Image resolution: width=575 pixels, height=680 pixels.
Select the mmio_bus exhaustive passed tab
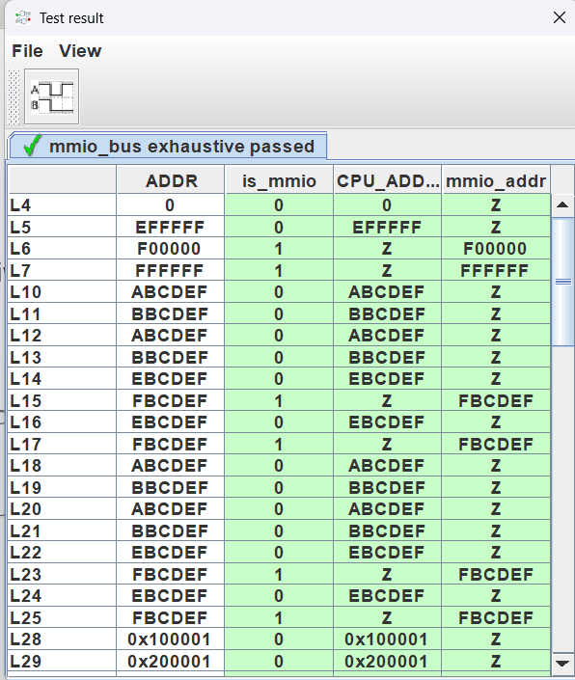point(167,147)
